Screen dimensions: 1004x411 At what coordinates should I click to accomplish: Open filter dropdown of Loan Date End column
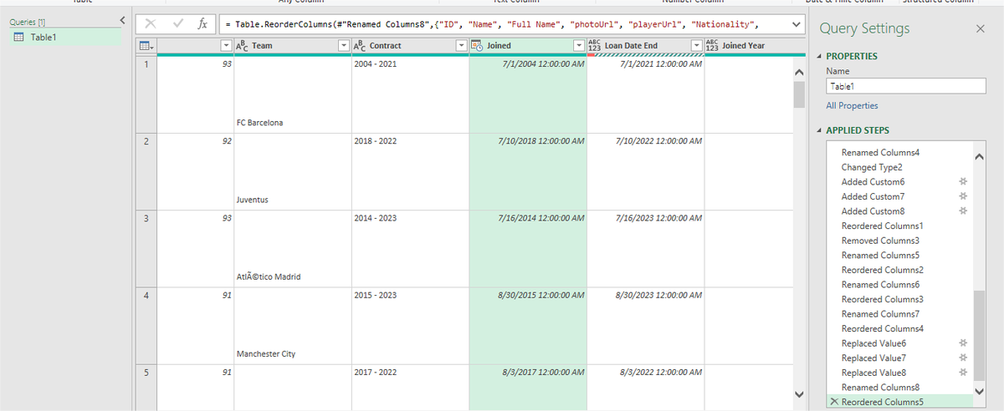695,46
